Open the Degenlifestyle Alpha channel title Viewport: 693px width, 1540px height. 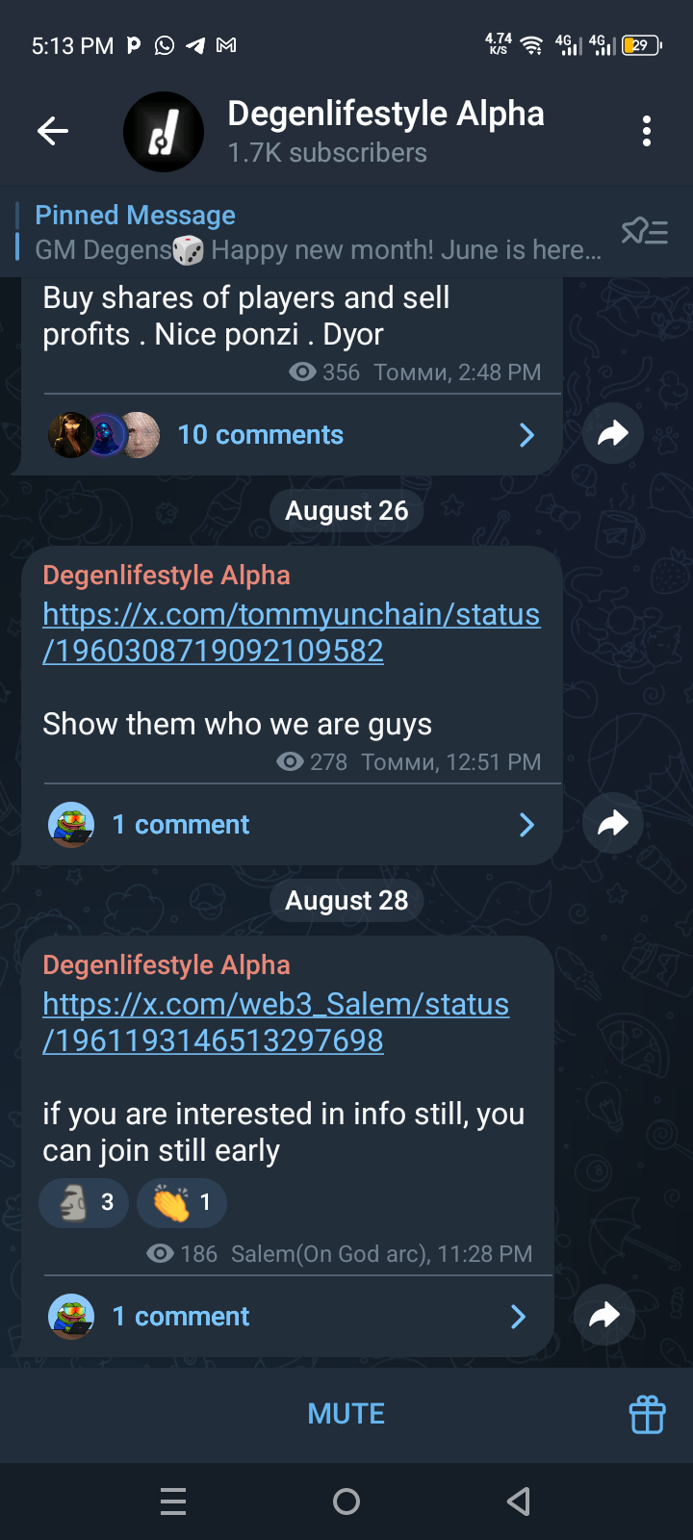(x=386, y=114)
